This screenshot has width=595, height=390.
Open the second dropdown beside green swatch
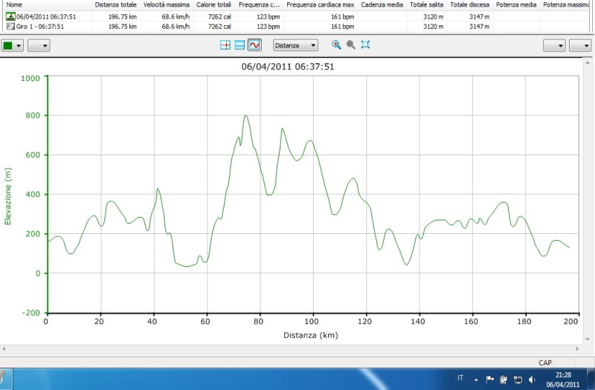coord(39,45)
